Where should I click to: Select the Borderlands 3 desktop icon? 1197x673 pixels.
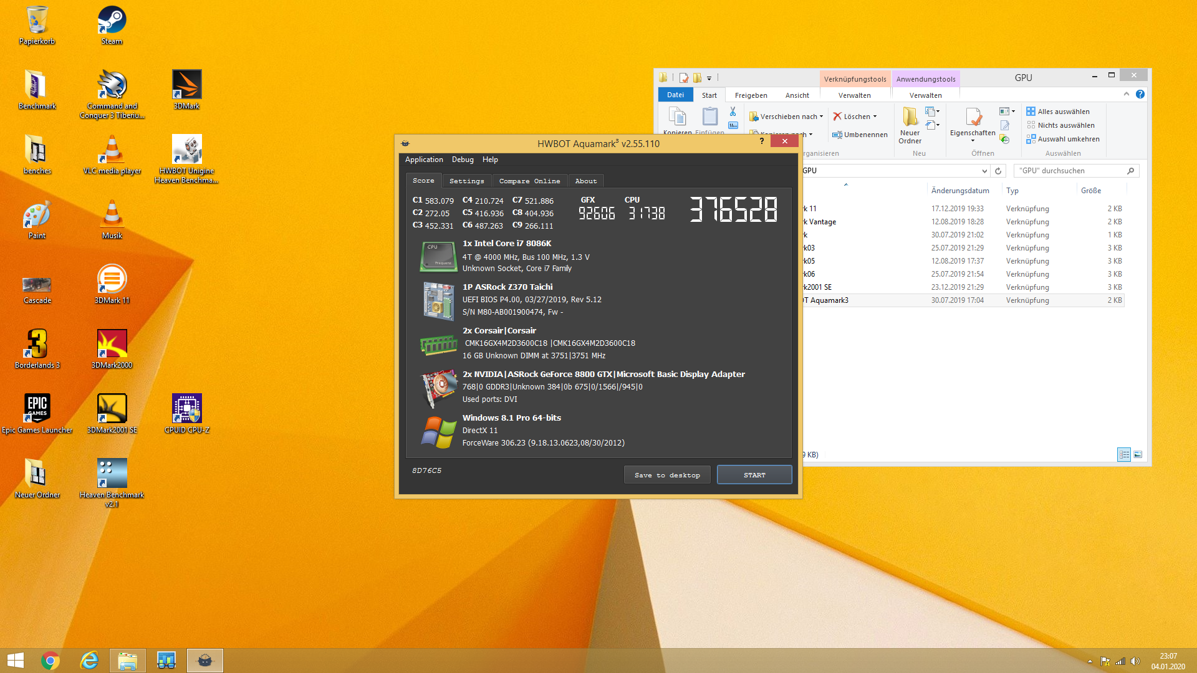(37, 349)
